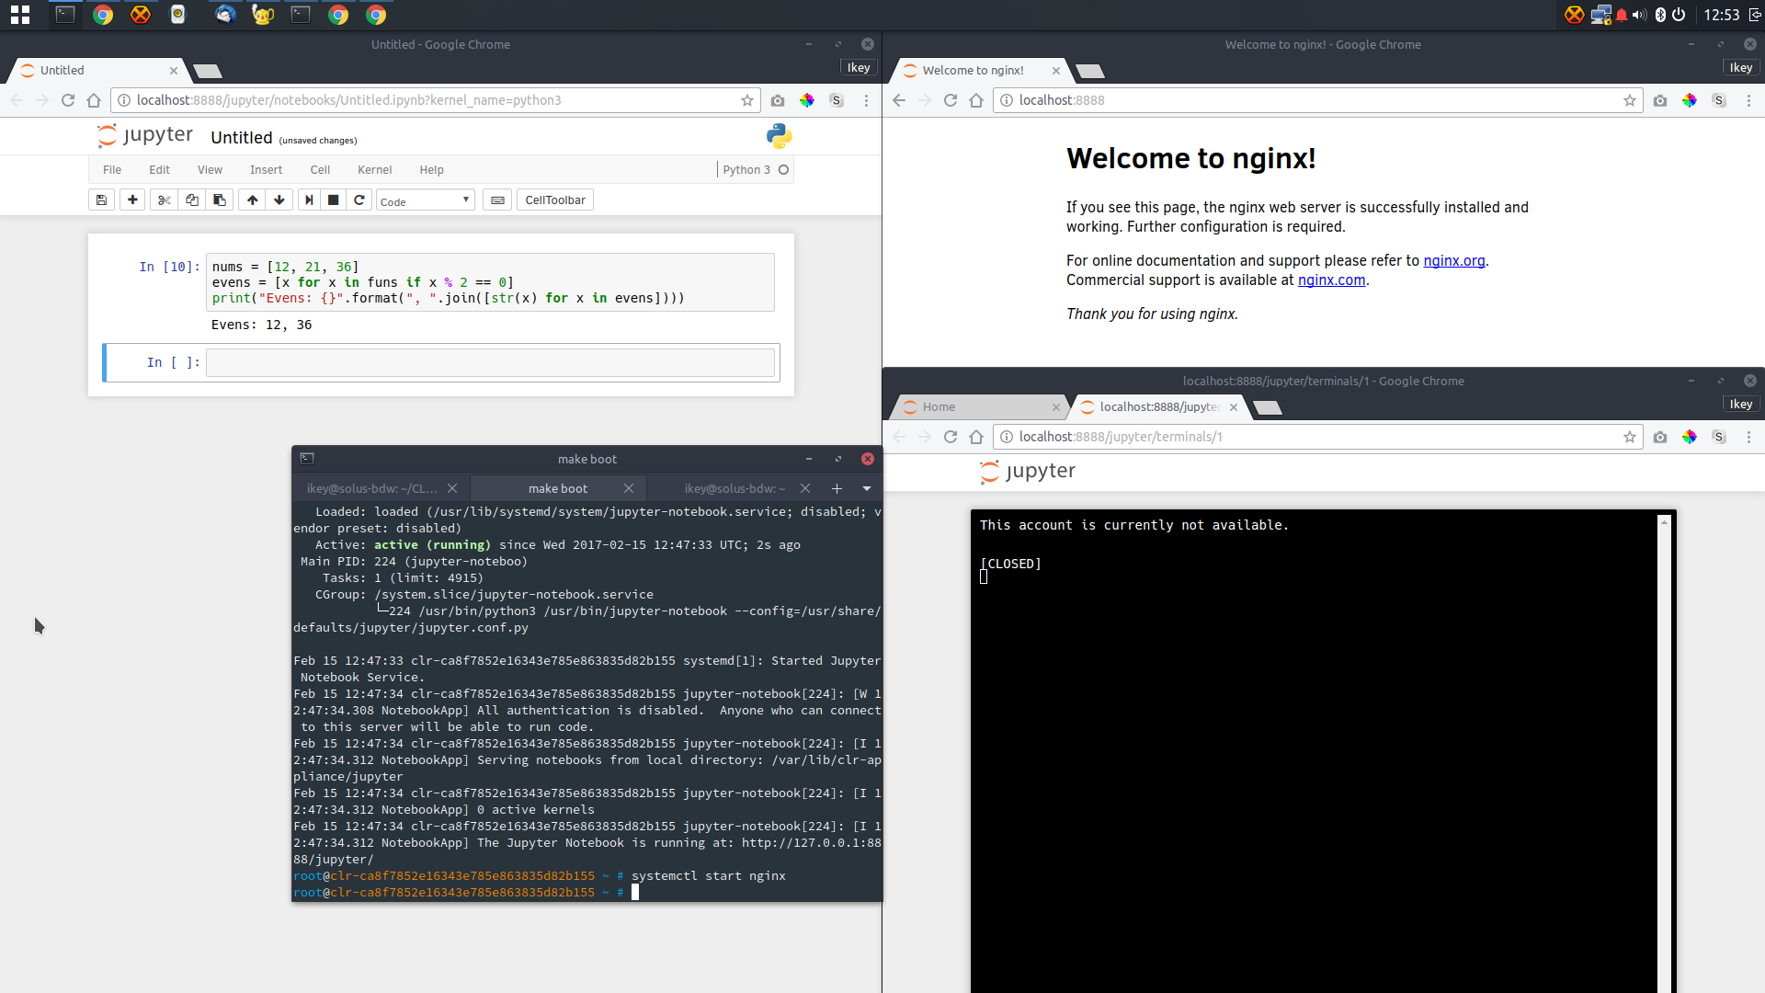Save the notebook with the floppy disk icon

pyautogui.click(x=102, y=200)
